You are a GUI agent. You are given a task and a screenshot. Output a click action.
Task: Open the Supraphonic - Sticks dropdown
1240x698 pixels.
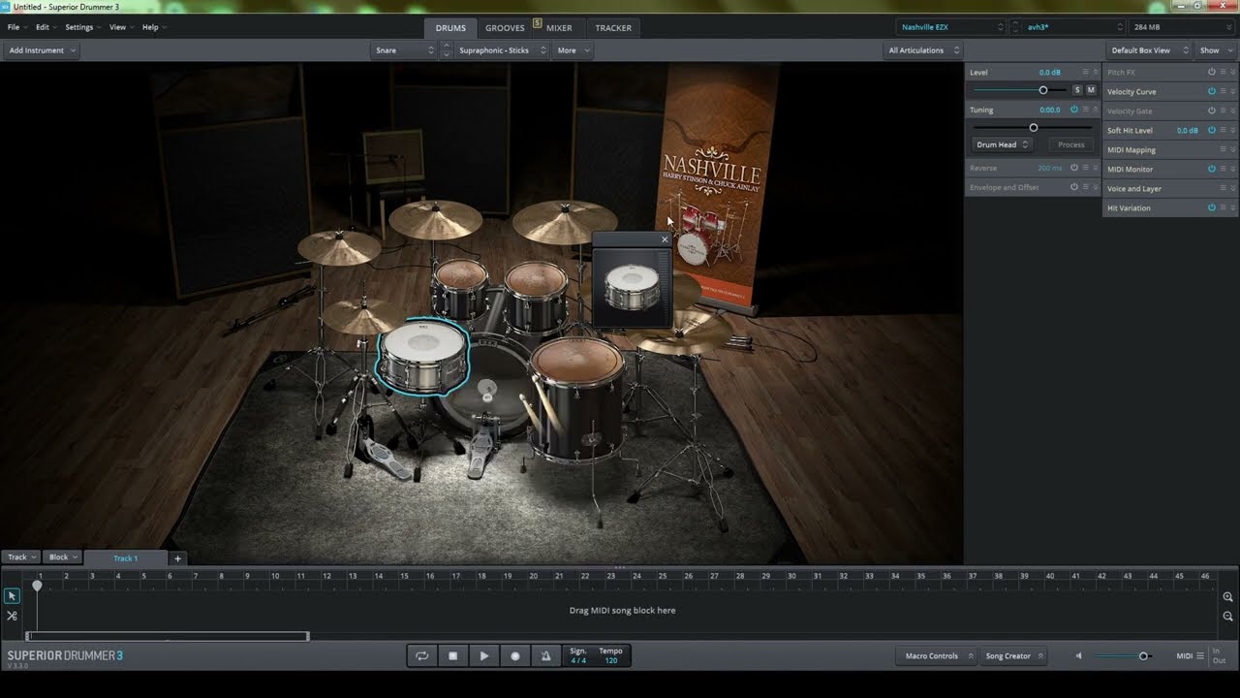(x=500, y=50)
